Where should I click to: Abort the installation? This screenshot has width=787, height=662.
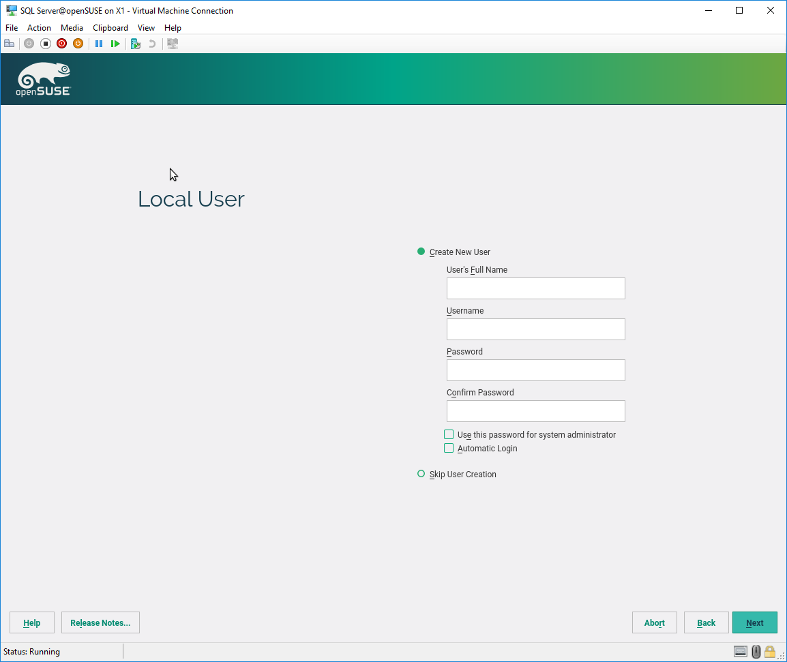point(655,622)
